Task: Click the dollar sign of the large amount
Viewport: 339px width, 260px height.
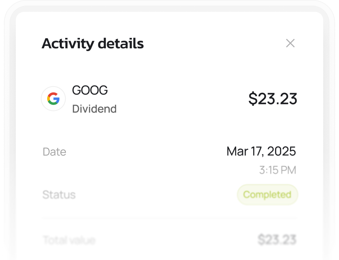Action: pyautogui.click(x=253, y=99)
